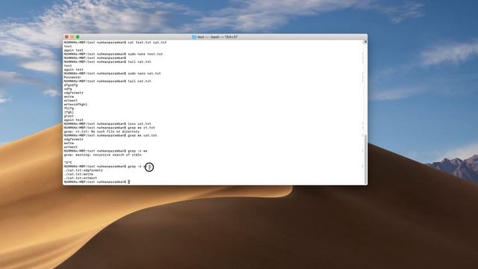Minimize the Terminal window with yellow button
The image size is (478, 269).
coord(72,37)
